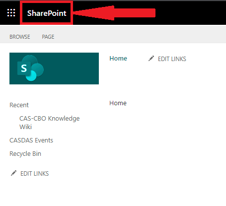The image size is (226, 206).
Task: Open CASDAS Events in sidebar
Action: click(x=31, y=140)
